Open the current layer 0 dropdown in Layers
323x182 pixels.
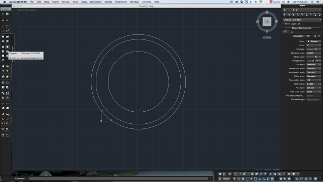click(x=302, y=10)
